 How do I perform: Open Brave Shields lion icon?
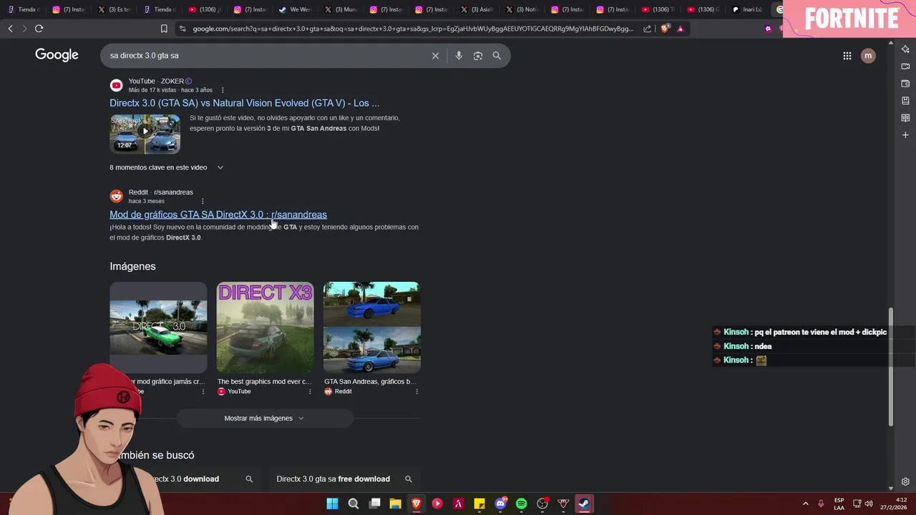(x=665, y=29)
